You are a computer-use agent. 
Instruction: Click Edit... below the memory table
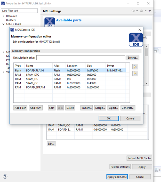(x=51, y=144)
